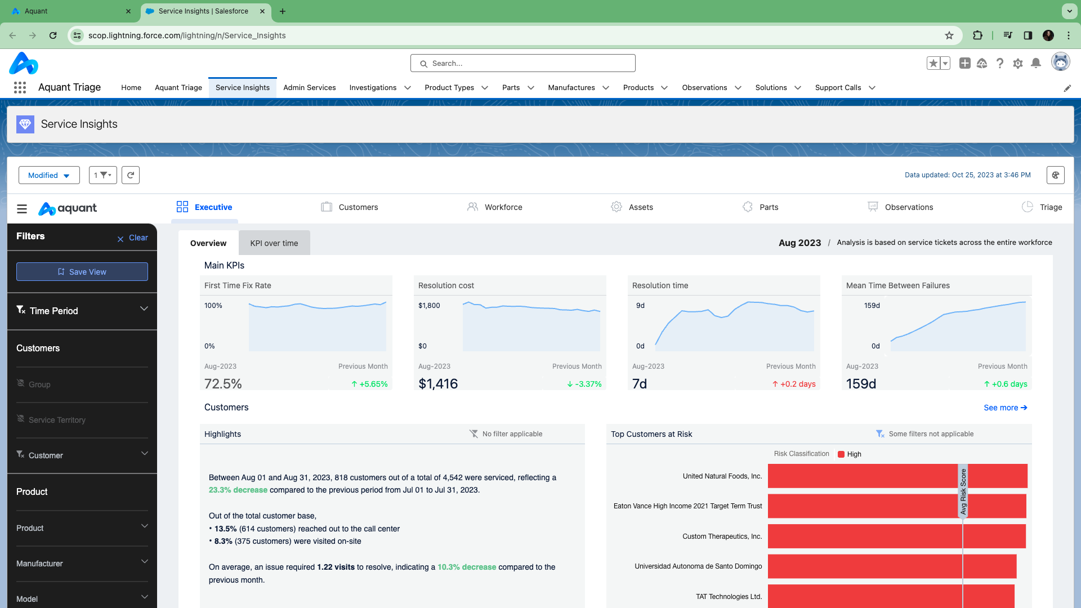Toggle the dashboard options button beside Data updated
The image size is (1081, 608).
coord(1056,175)
